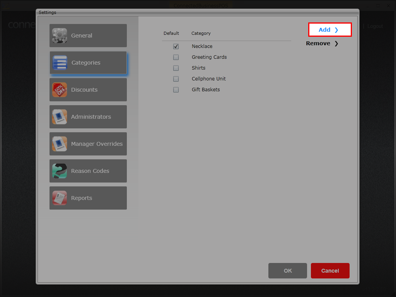The image size is (396, 297).
Task: Click the General gear icon
Action: (x=60, y=36)
